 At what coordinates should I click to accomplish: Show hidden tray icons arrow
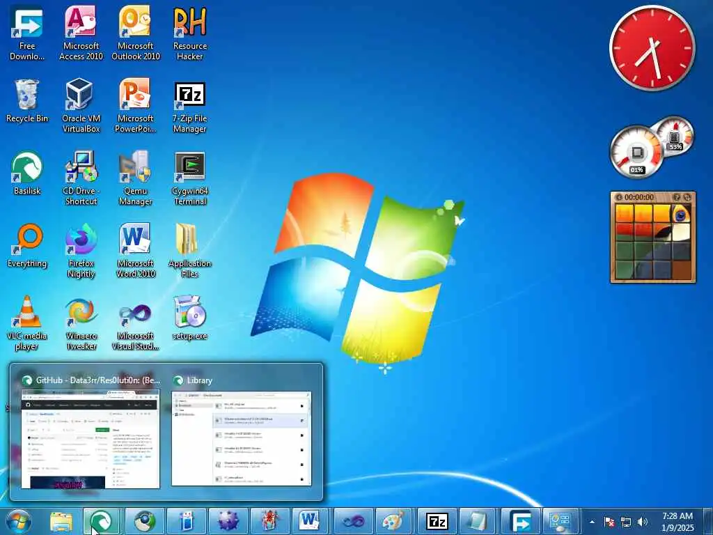coord(592,522)
